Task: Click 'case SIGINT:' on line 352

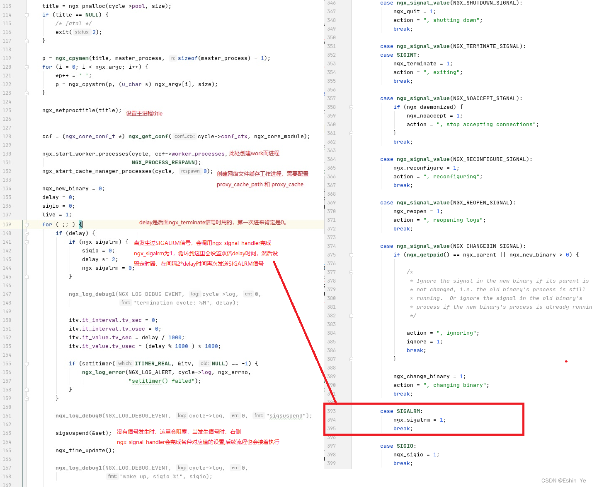Action: [400, 55]
